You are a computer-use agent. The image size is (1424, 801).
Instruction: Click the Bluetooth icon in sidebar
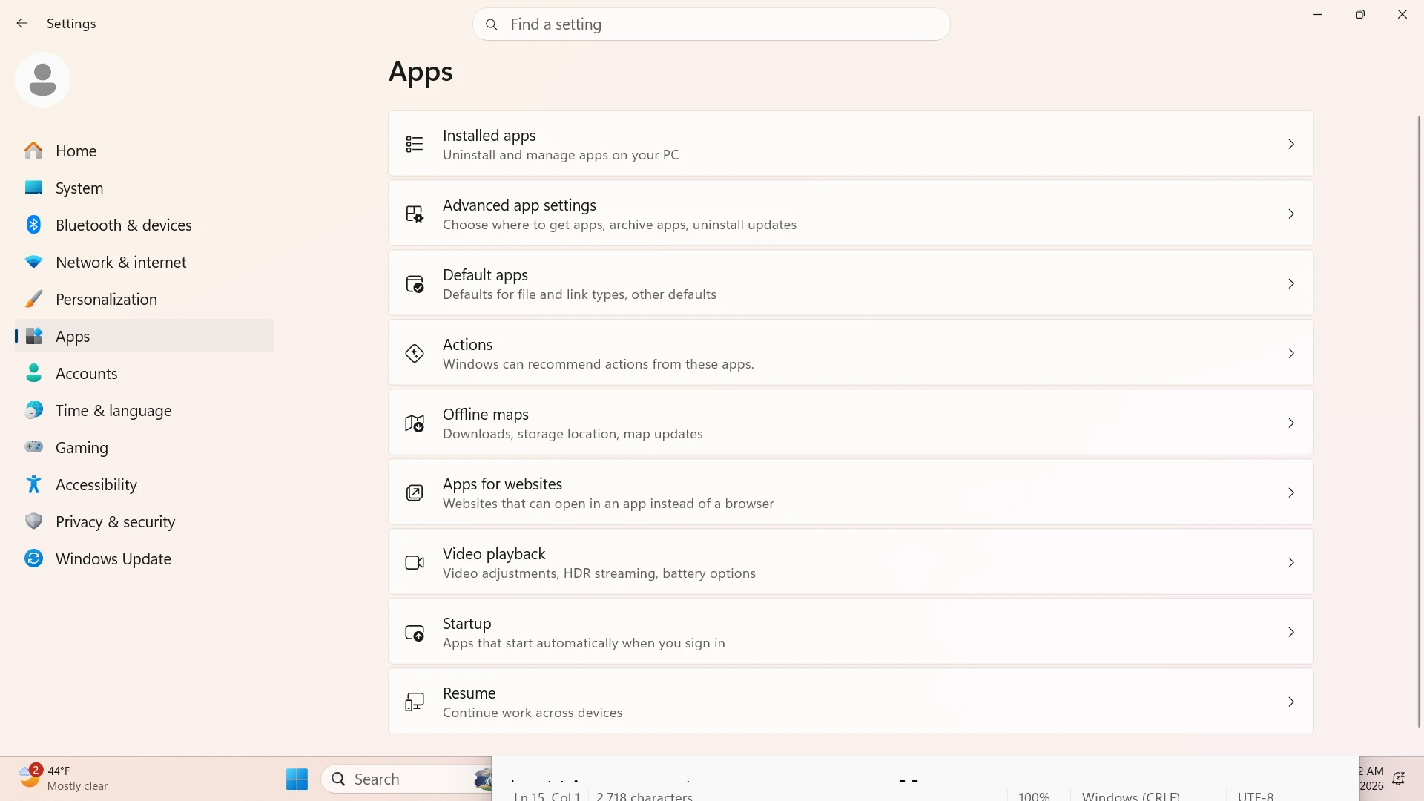[x=33, y=225]
